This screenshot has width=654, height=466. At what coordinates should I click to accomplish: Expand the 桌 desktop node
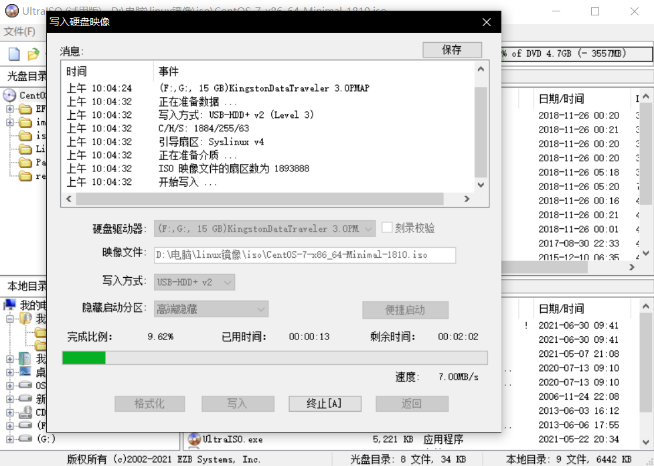10,372
